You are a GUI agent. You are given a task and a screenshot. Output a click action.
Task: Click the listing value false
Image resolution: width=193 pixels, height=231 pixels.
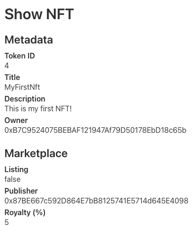13,179
